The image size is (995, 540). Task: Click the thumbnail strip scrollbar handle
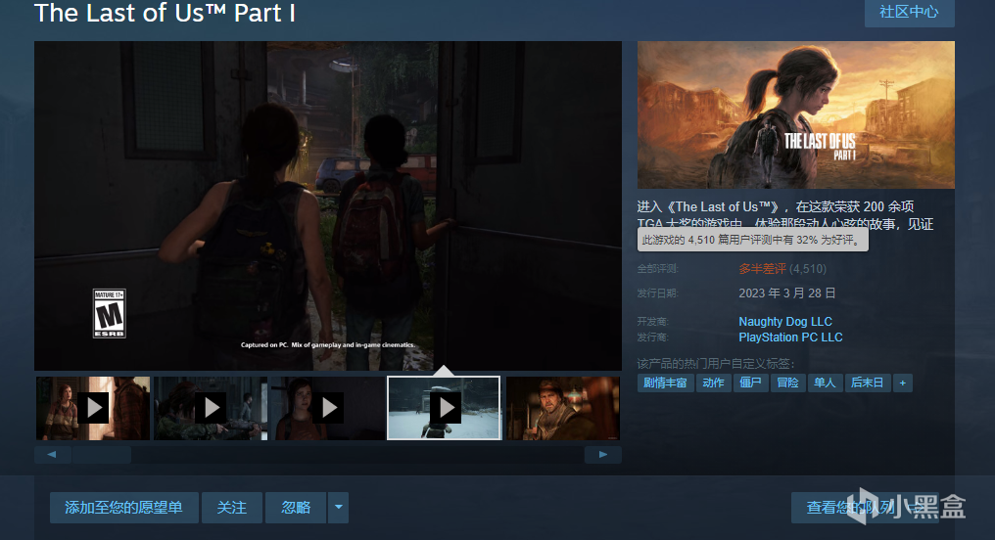102,455
